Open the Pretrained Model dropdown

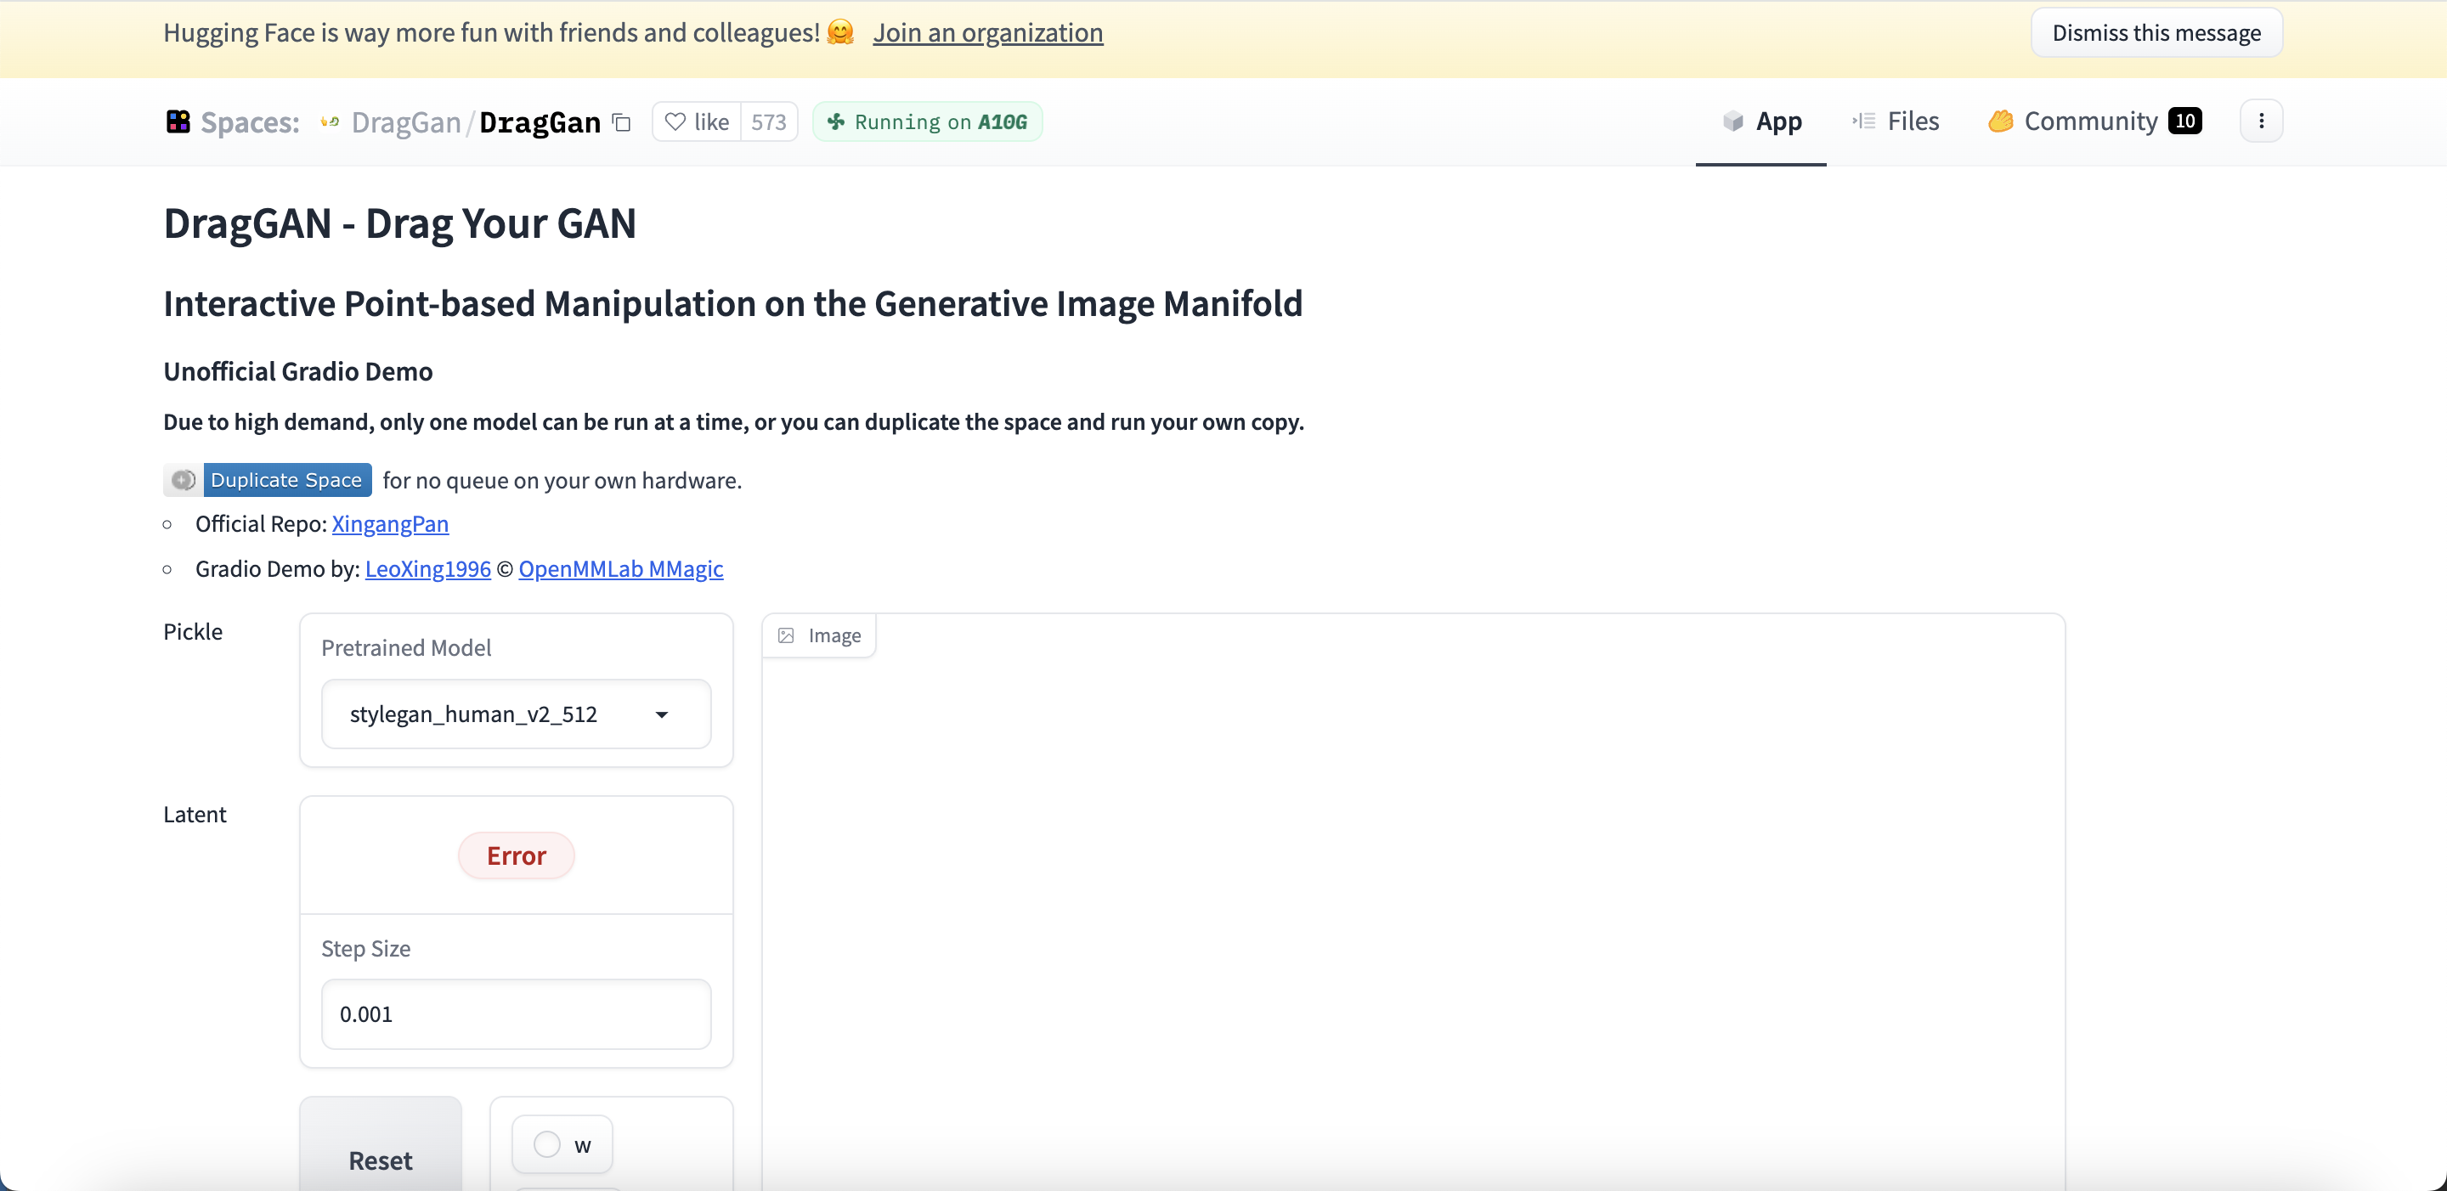(516, 714)
